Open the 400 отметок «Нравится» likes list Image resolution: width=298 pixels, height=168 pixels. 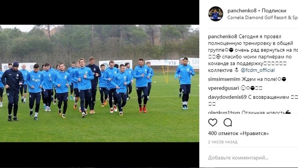coord(238,134)
